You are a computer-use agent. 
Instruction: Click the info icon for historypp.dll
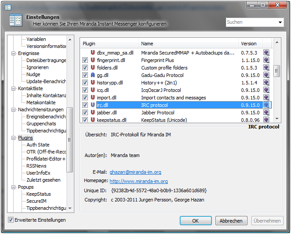tap(266, 82)
